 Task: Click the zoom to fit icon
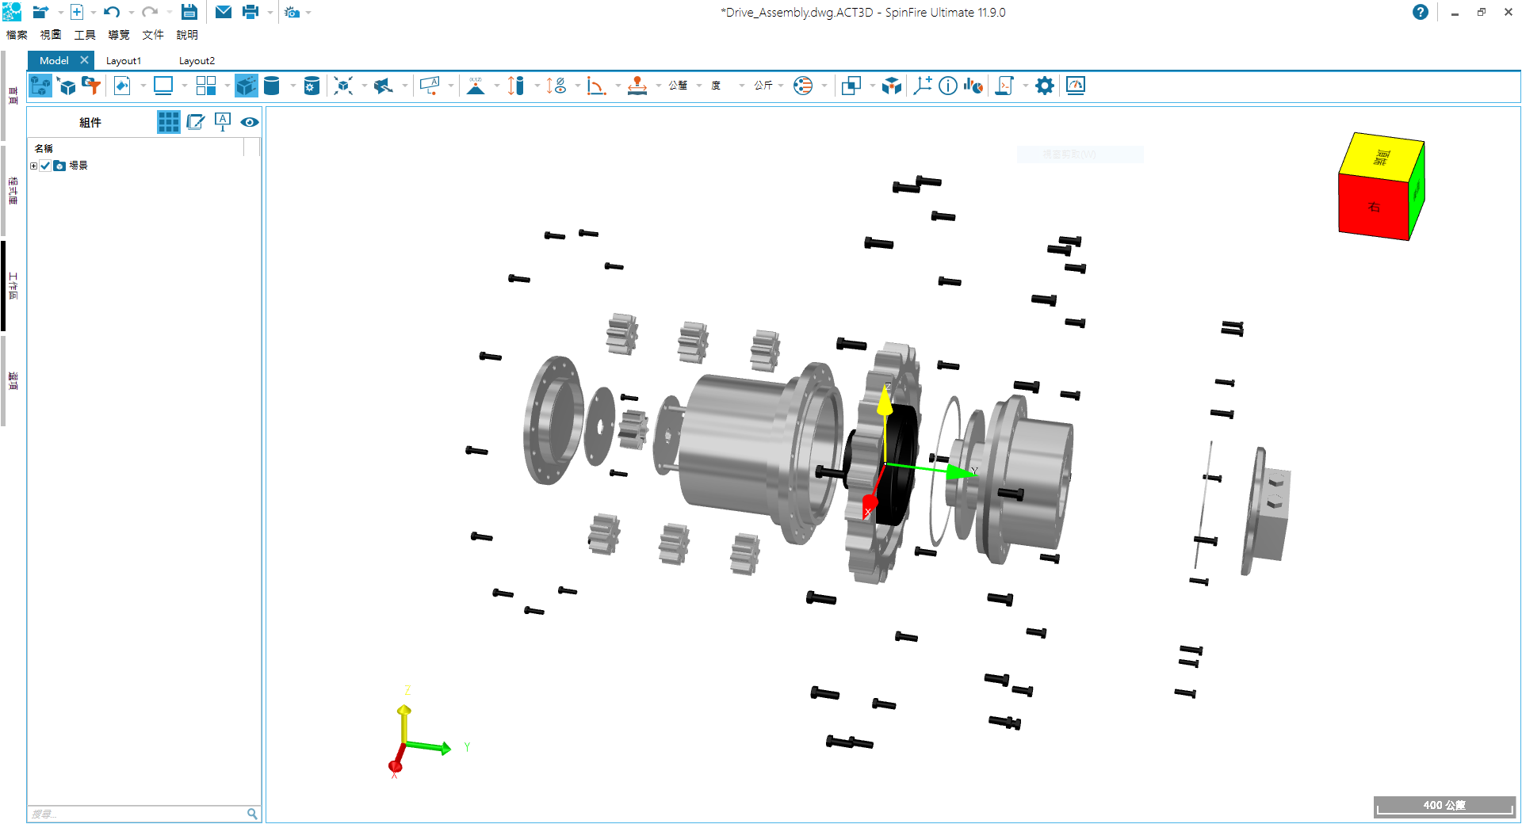click(x=343, y=86)
